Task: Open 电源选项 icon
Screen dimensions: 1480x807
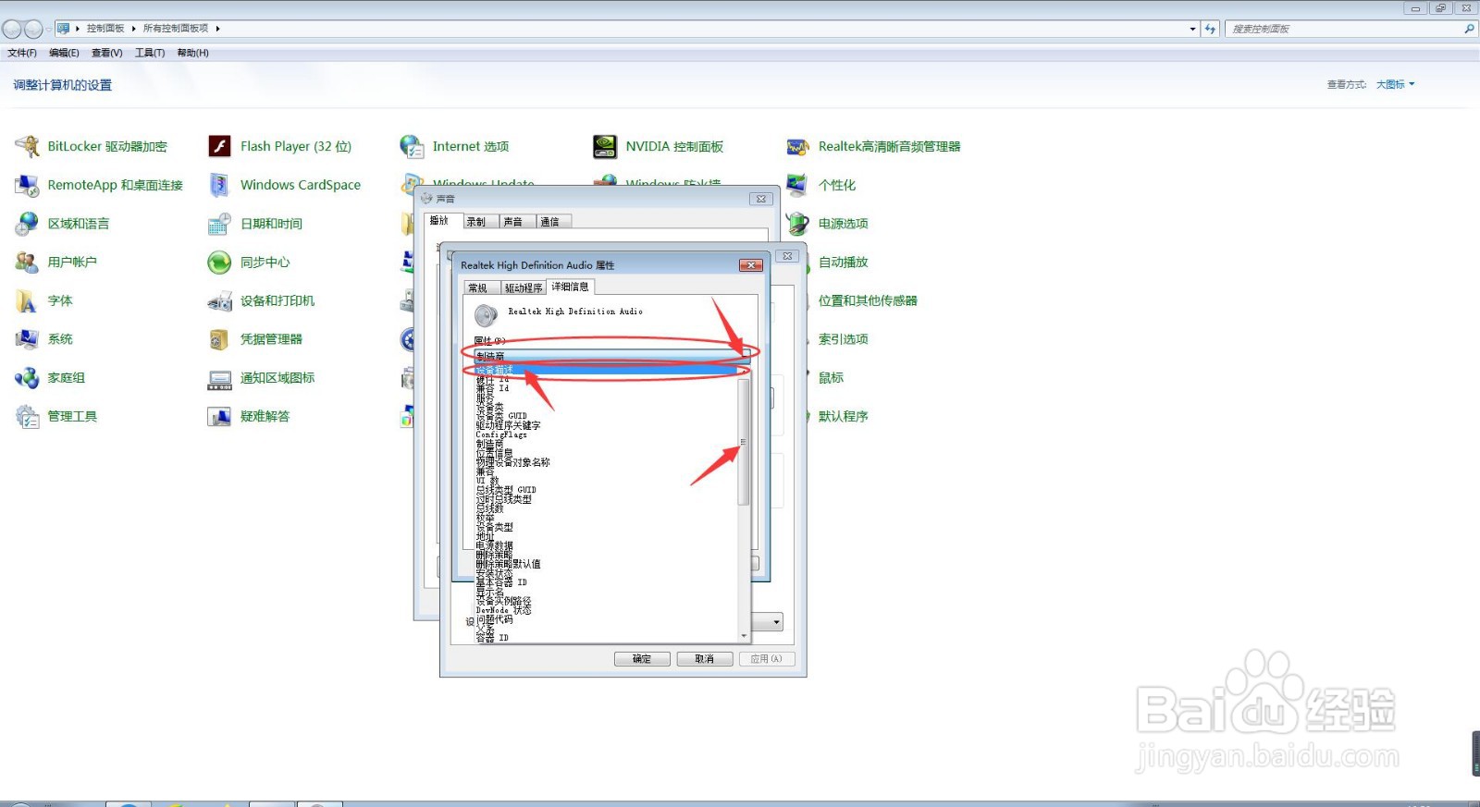Action: [x=797, y=224]
